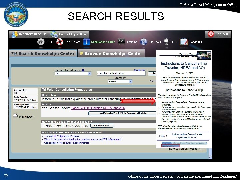Screen dimensions: 240x180
Task: Click the vertical scrollbar down arrow
Action: (210, 157)
